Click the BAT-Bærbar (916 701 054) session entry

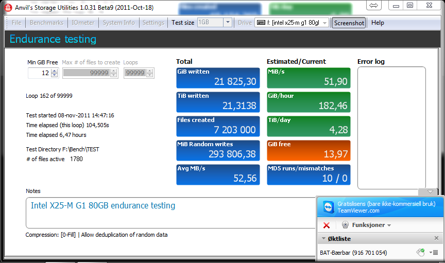[353, 253]
